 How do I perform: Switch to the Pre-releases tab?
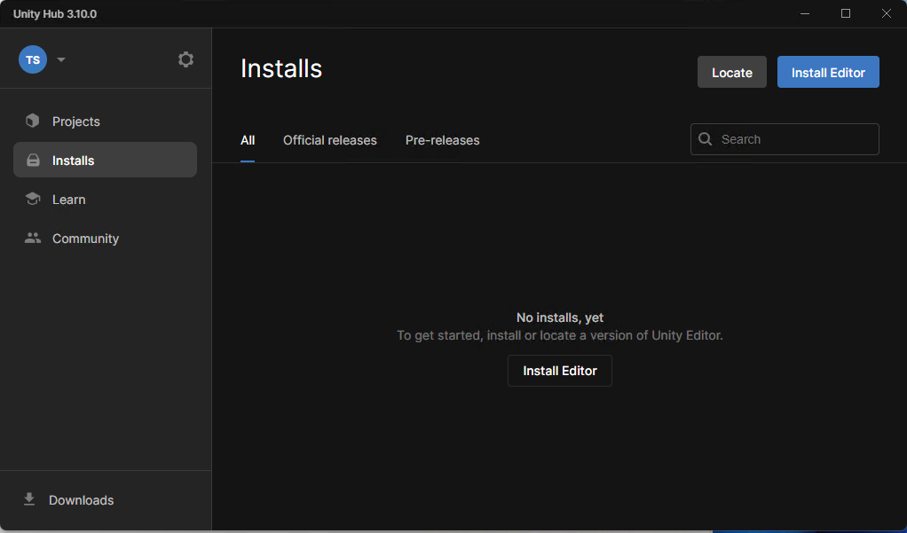(442, 140)
